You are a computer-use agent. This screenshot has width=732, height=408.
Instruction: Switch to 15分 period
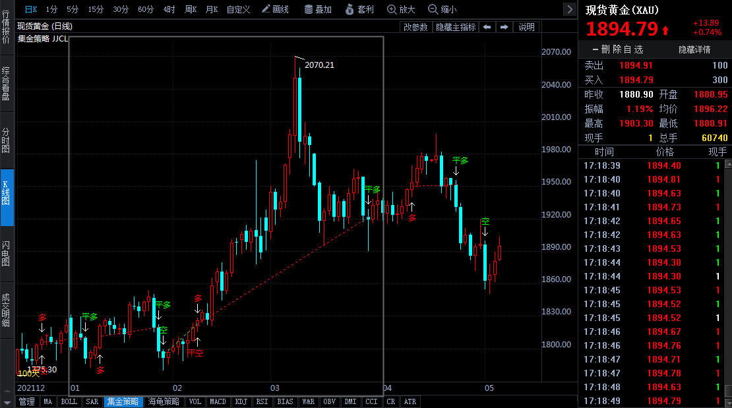[96, 9]
